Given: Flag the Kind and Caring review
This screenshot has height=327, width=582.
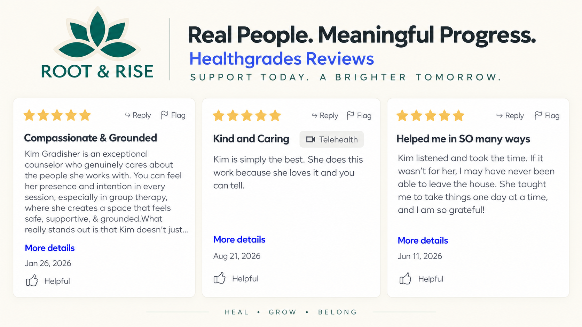Looking at the screenshot, I should click(359, 115).
